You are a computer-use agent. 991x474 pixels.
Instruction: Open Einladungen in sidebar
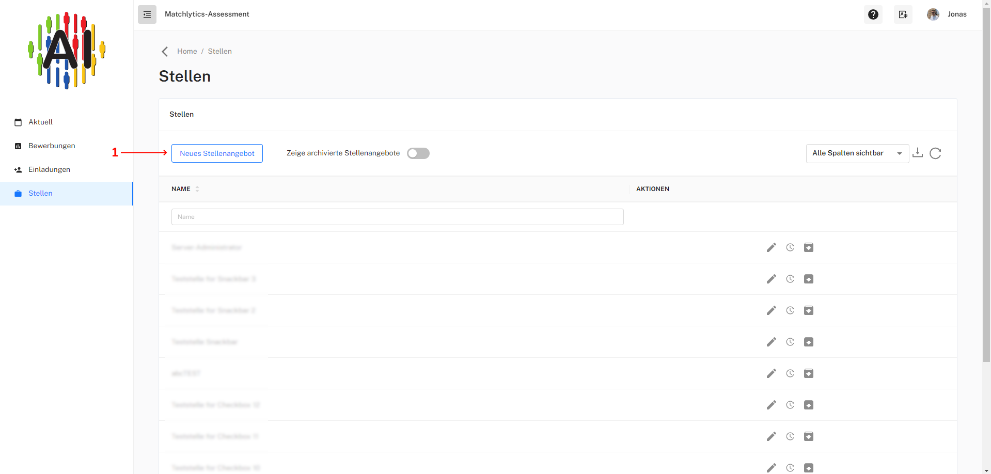coord(67,170)
